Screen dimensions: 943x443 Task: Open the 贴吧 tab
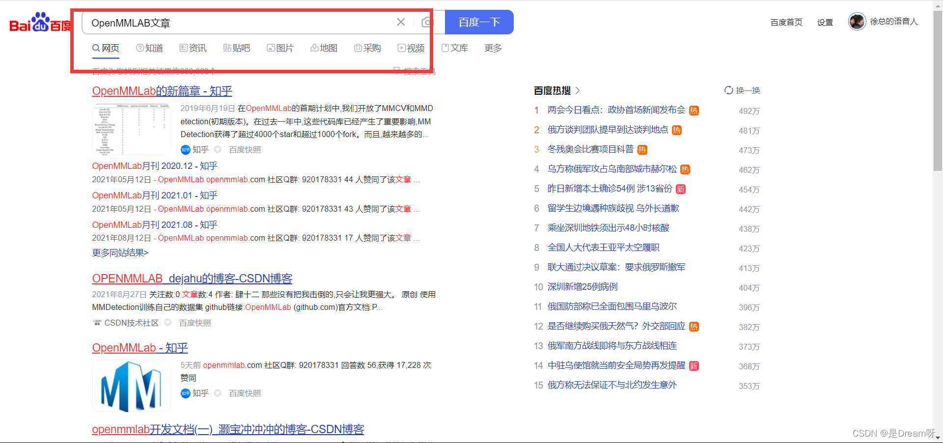pyautogui.click(x=236, y=48)
